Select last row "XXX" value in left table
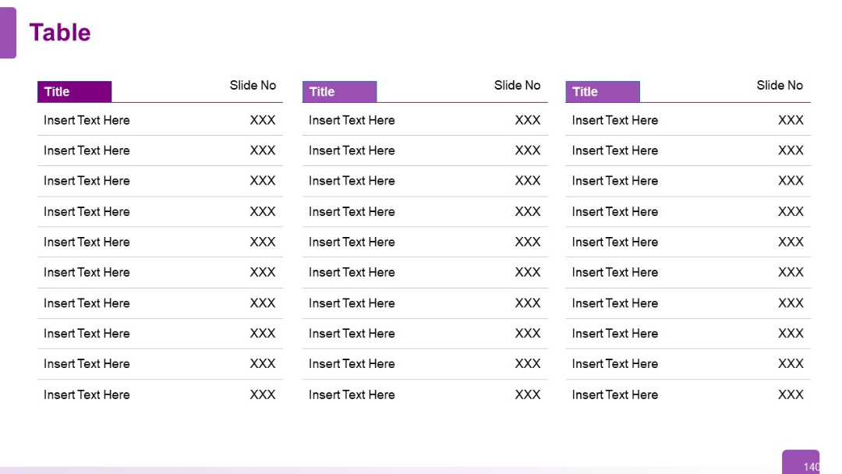The height and width of the screenshot is (474, 842). click(x=263, y=394)
